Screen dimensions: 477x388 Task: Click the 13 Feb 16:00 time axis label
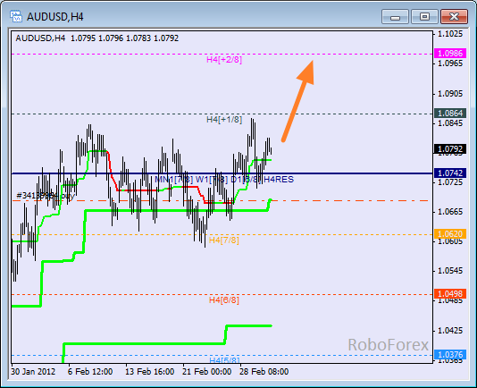[150, 372]
